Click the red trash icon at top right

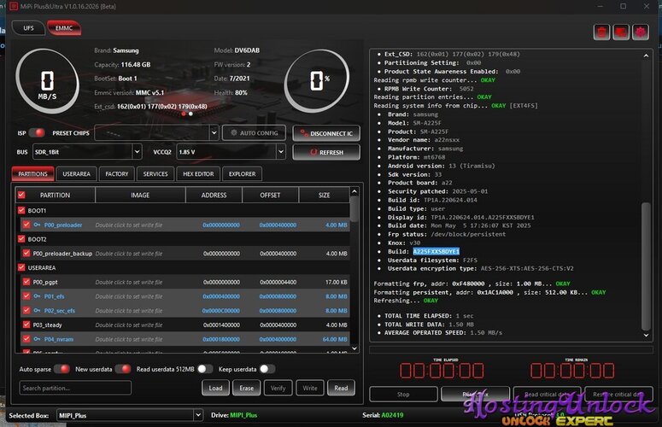(x=601, y=32)
